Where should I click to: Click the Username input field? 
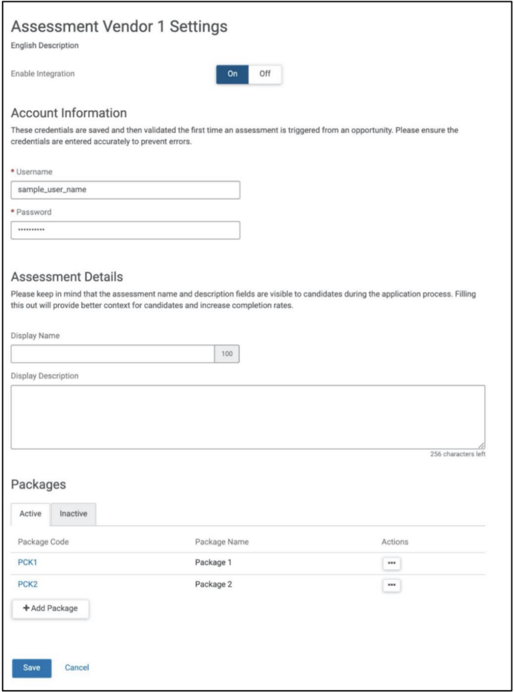point(126,190)
